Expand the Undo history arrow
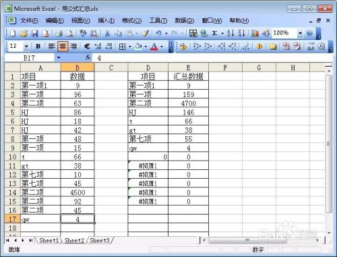 [x=166, y=34]
